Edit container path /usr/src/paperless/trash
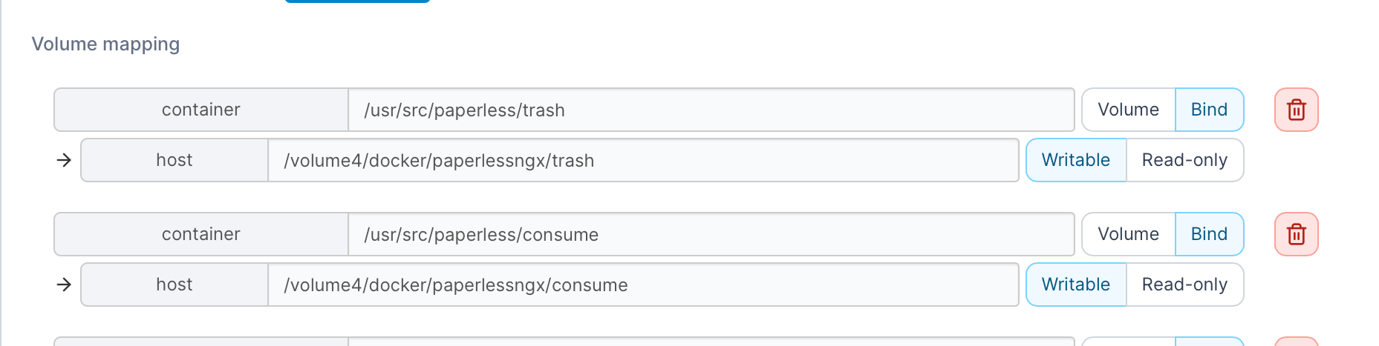The width and height of the screenshot is (1379, 346). pos(711,110)
